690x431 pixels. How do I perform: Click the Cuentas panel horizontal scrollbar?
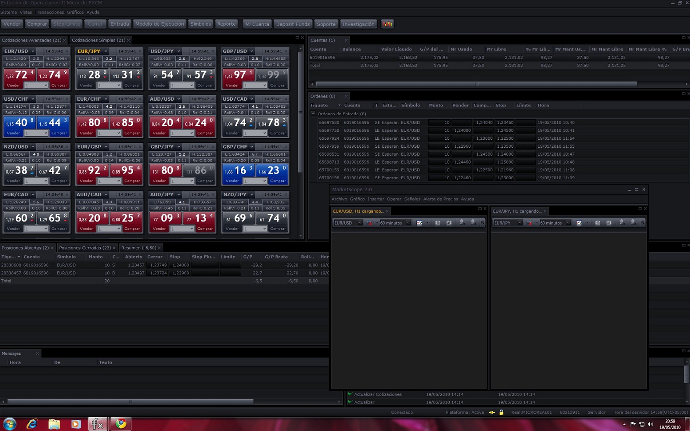coord(476,84)
